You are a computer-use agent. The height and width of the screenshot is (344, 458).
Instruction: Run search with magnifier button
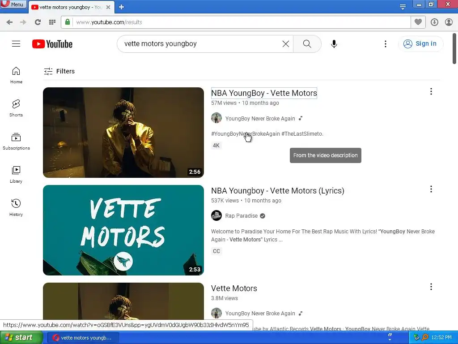click(x=307, y=44)
